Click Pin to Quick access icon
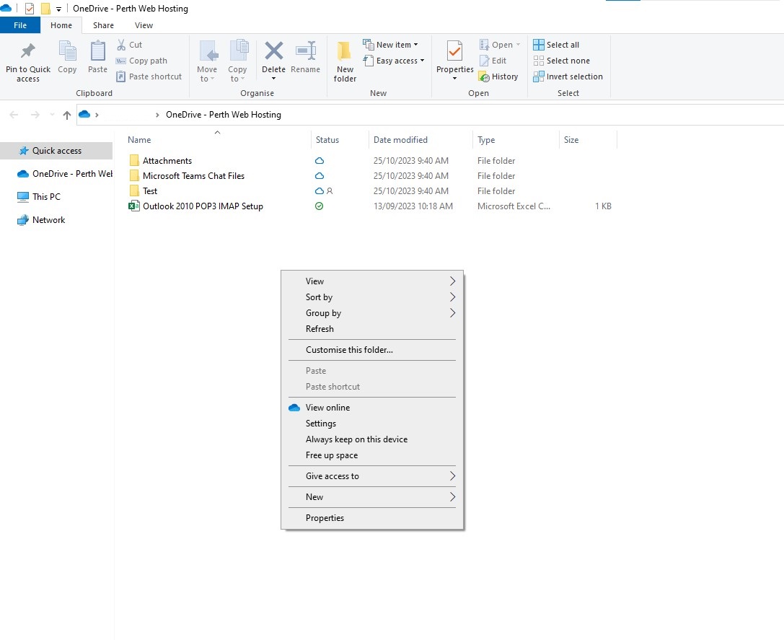 pyautogui.click(x=27, y=51)
